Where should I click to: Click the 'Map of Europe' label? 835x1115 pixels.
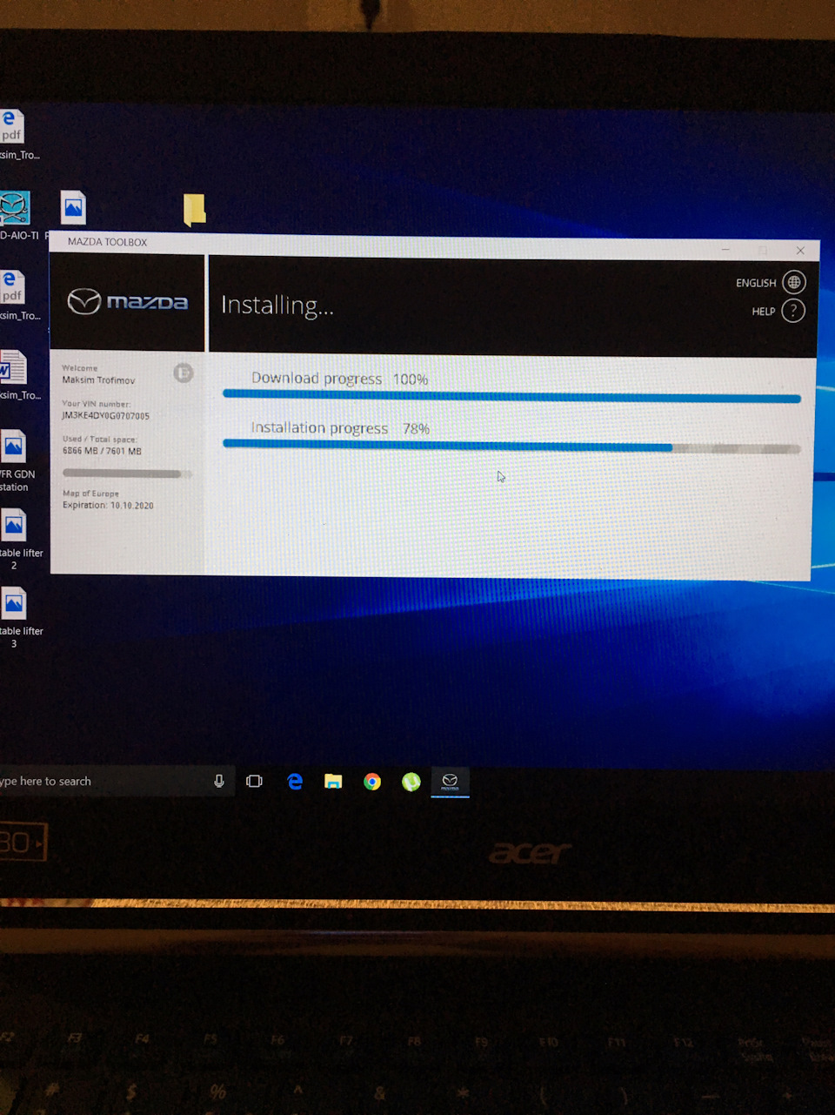pos(90,494)
